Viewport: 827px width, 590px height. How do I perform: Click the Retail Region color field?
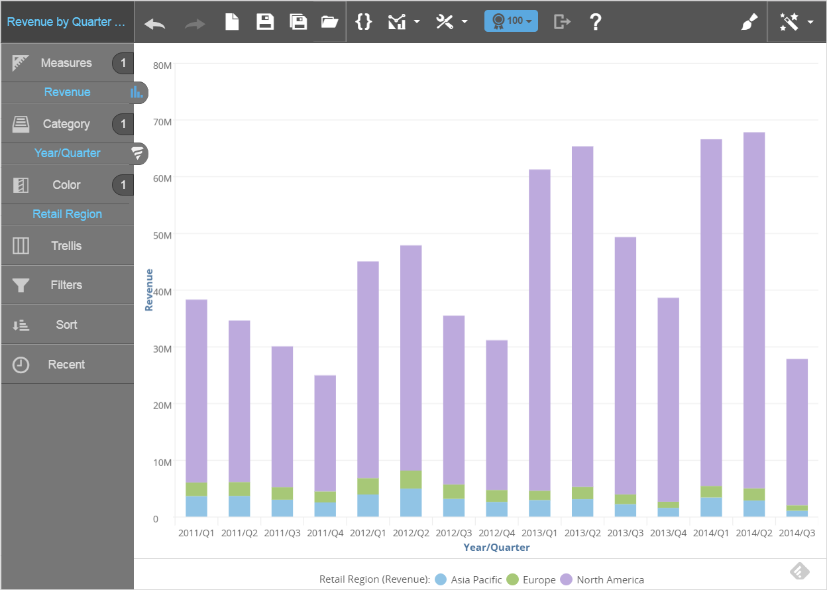pos(68,214)
